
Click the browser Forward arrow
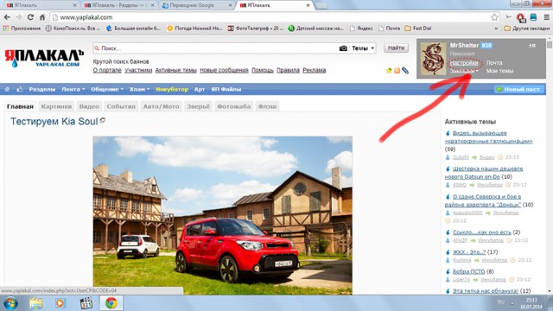click(18, 17)
